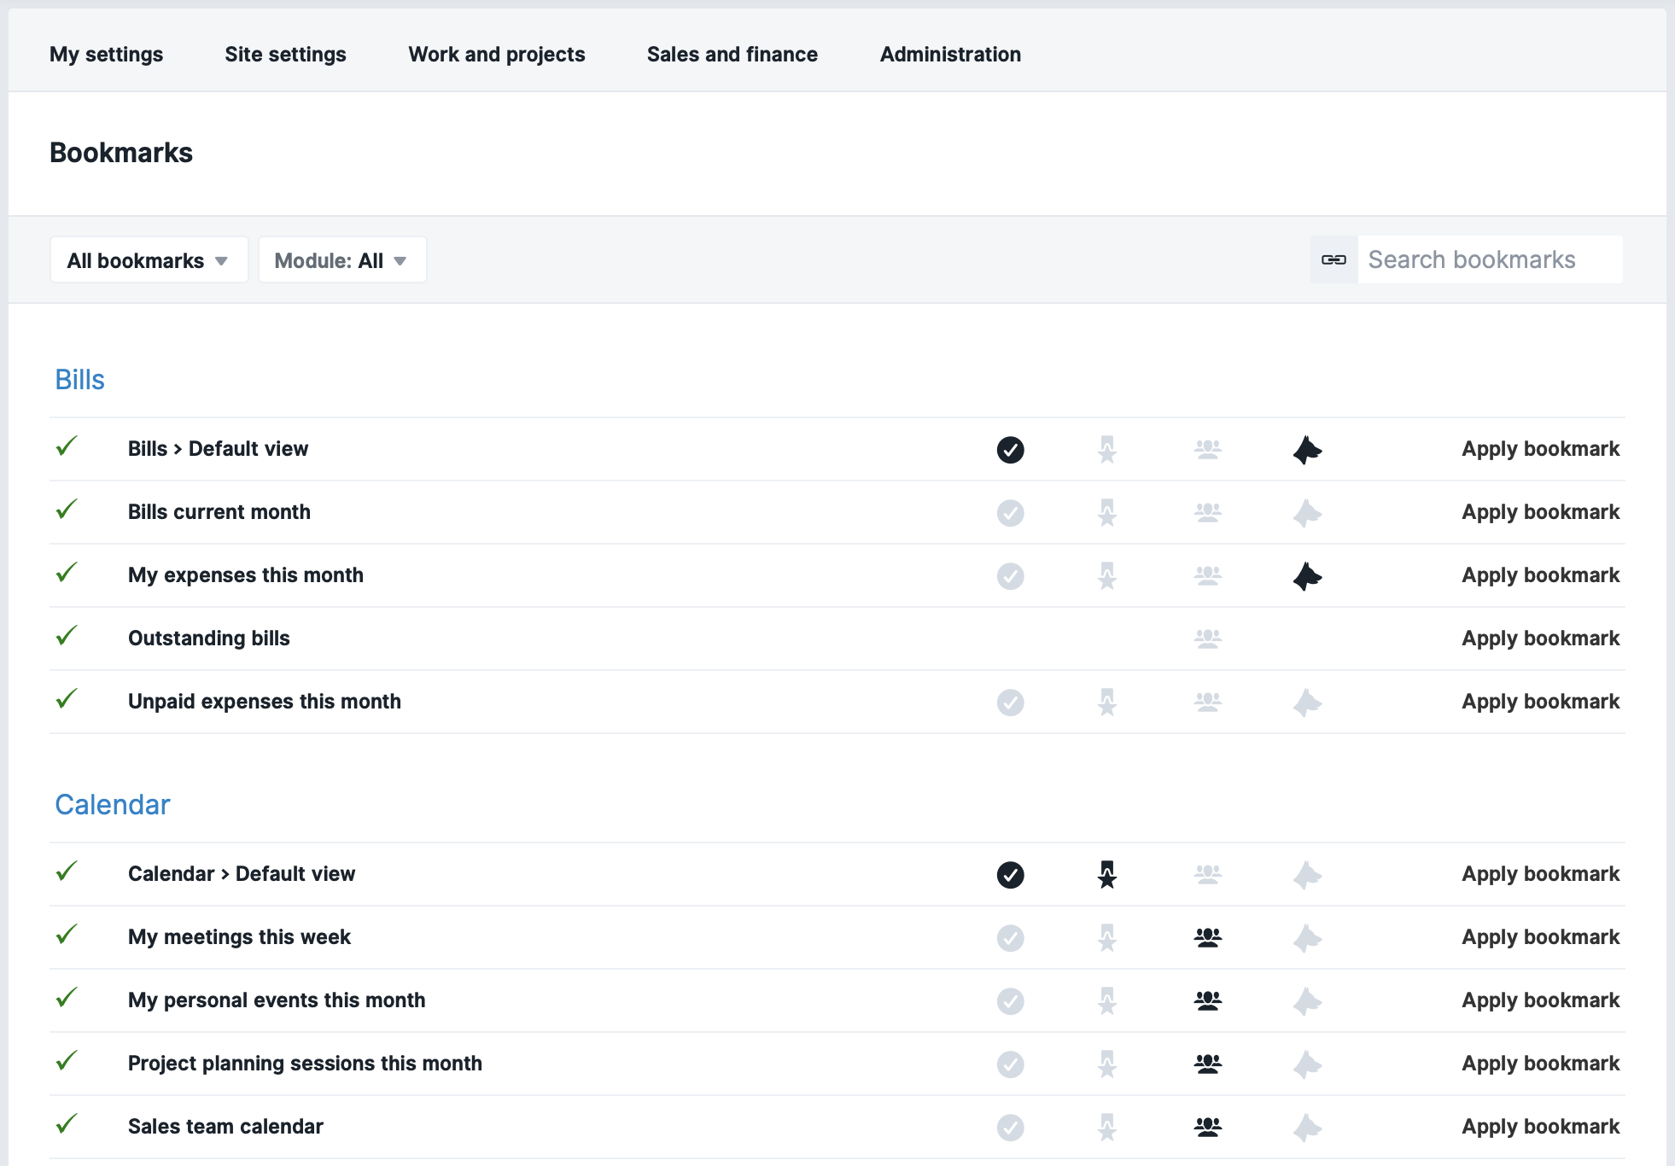Click the dog icon on Bills current month
The height and width of the screenshot is (1166, 1675).
(x=1307, y=512)
